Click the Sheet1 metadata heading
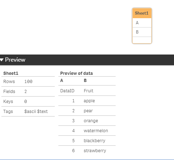The width and height of the screenshot is (174, 160). [11, 73]
